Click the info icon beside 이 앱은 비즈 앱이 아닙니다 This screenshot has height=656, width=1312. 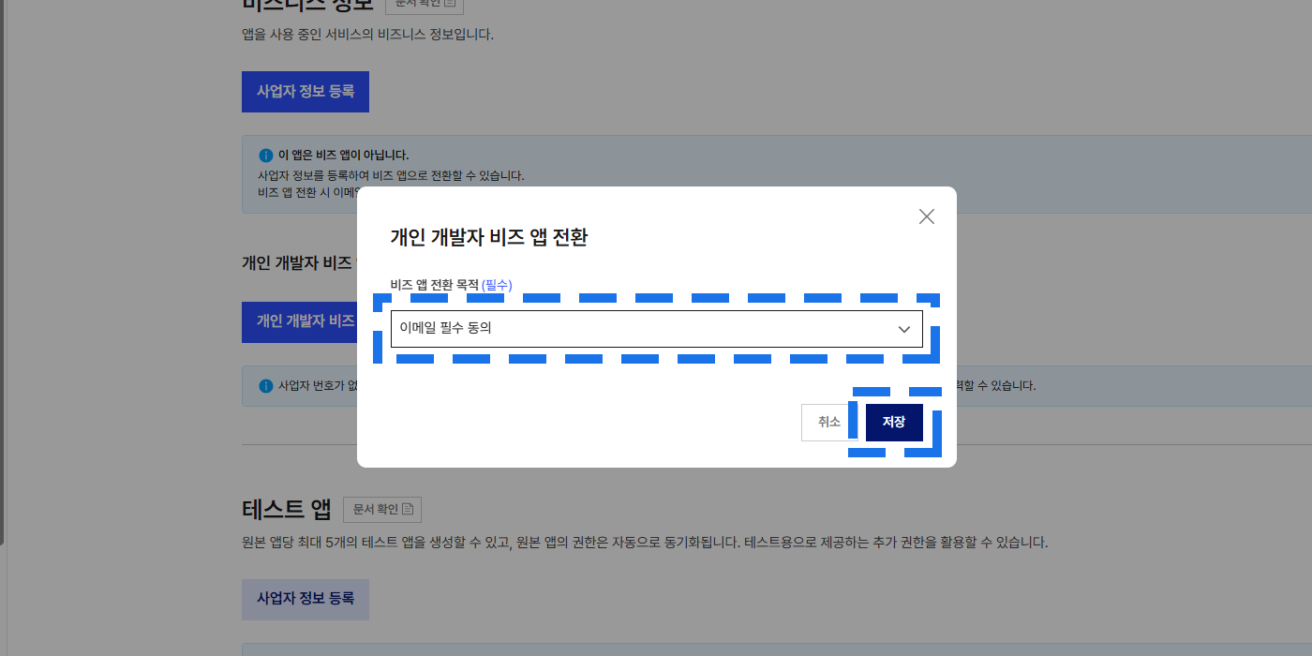tap(266, 156)
